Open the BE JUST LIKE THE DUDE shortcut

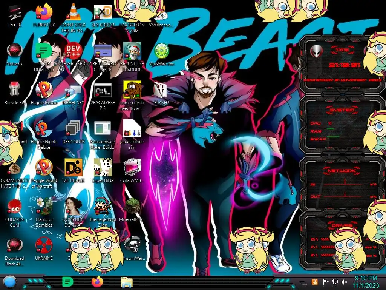132,57
